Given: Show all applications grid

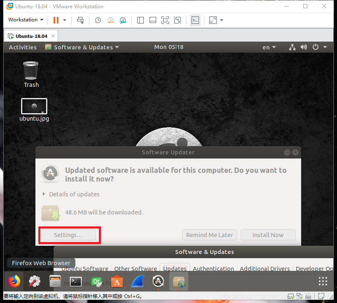Looking at the screenshot, I should (323, 281).
